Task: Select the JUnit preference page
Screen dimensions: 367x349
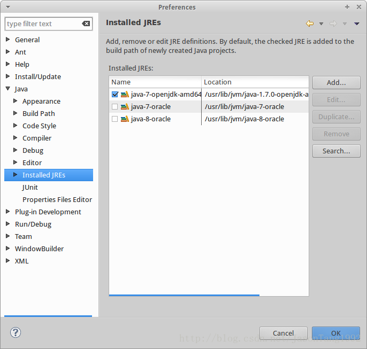Action: pos(30,187)
